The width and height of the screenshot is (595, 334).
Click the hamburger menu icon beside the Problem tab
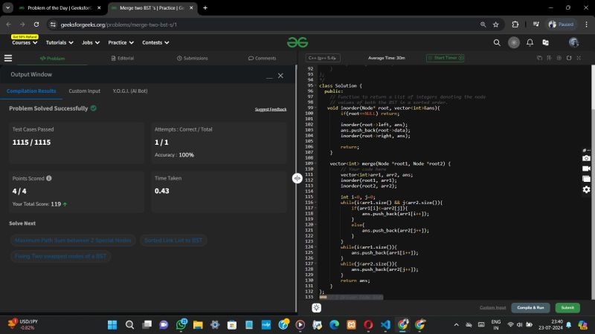(x=8, y=57)
